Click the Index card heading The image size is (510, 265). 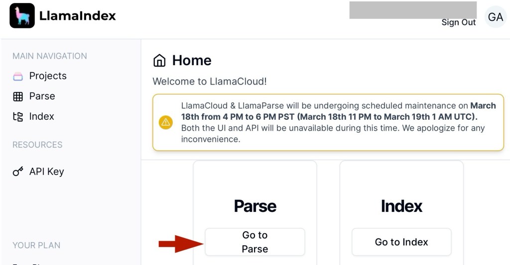(x=401, y=206)
